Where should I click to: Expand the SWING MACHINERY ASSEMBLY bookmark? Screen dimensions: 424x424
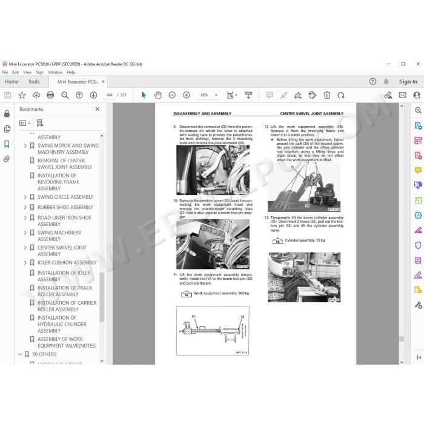click(x=25, y=233)
